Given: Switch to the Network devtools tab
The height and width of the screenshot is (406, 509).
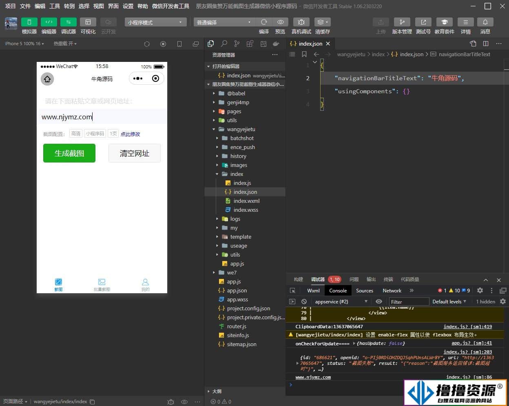Looking at the screenshot, I should tap(392, 290).
